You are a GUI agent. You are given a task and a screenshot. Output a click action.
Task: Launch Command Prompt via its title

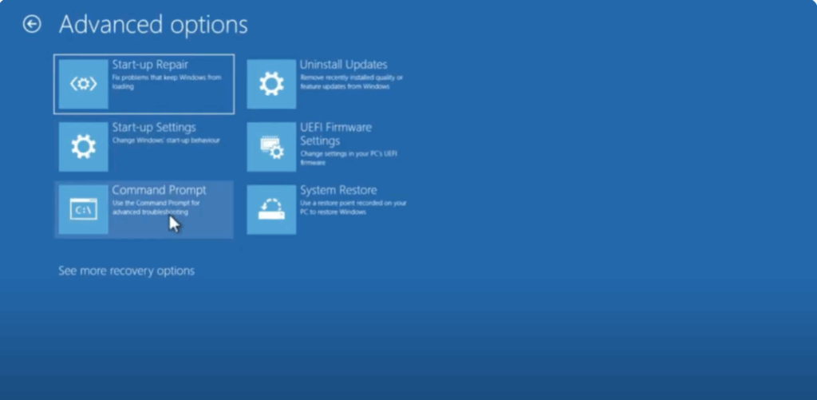coord(159,190)
